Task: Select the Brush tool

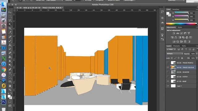Action: tap(10, 41)
